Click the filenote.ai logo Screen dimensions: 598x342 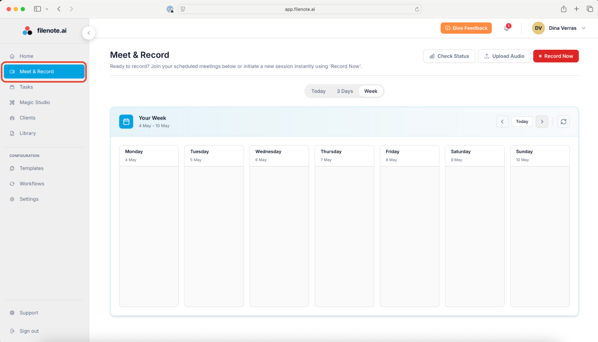coord(44,30)
